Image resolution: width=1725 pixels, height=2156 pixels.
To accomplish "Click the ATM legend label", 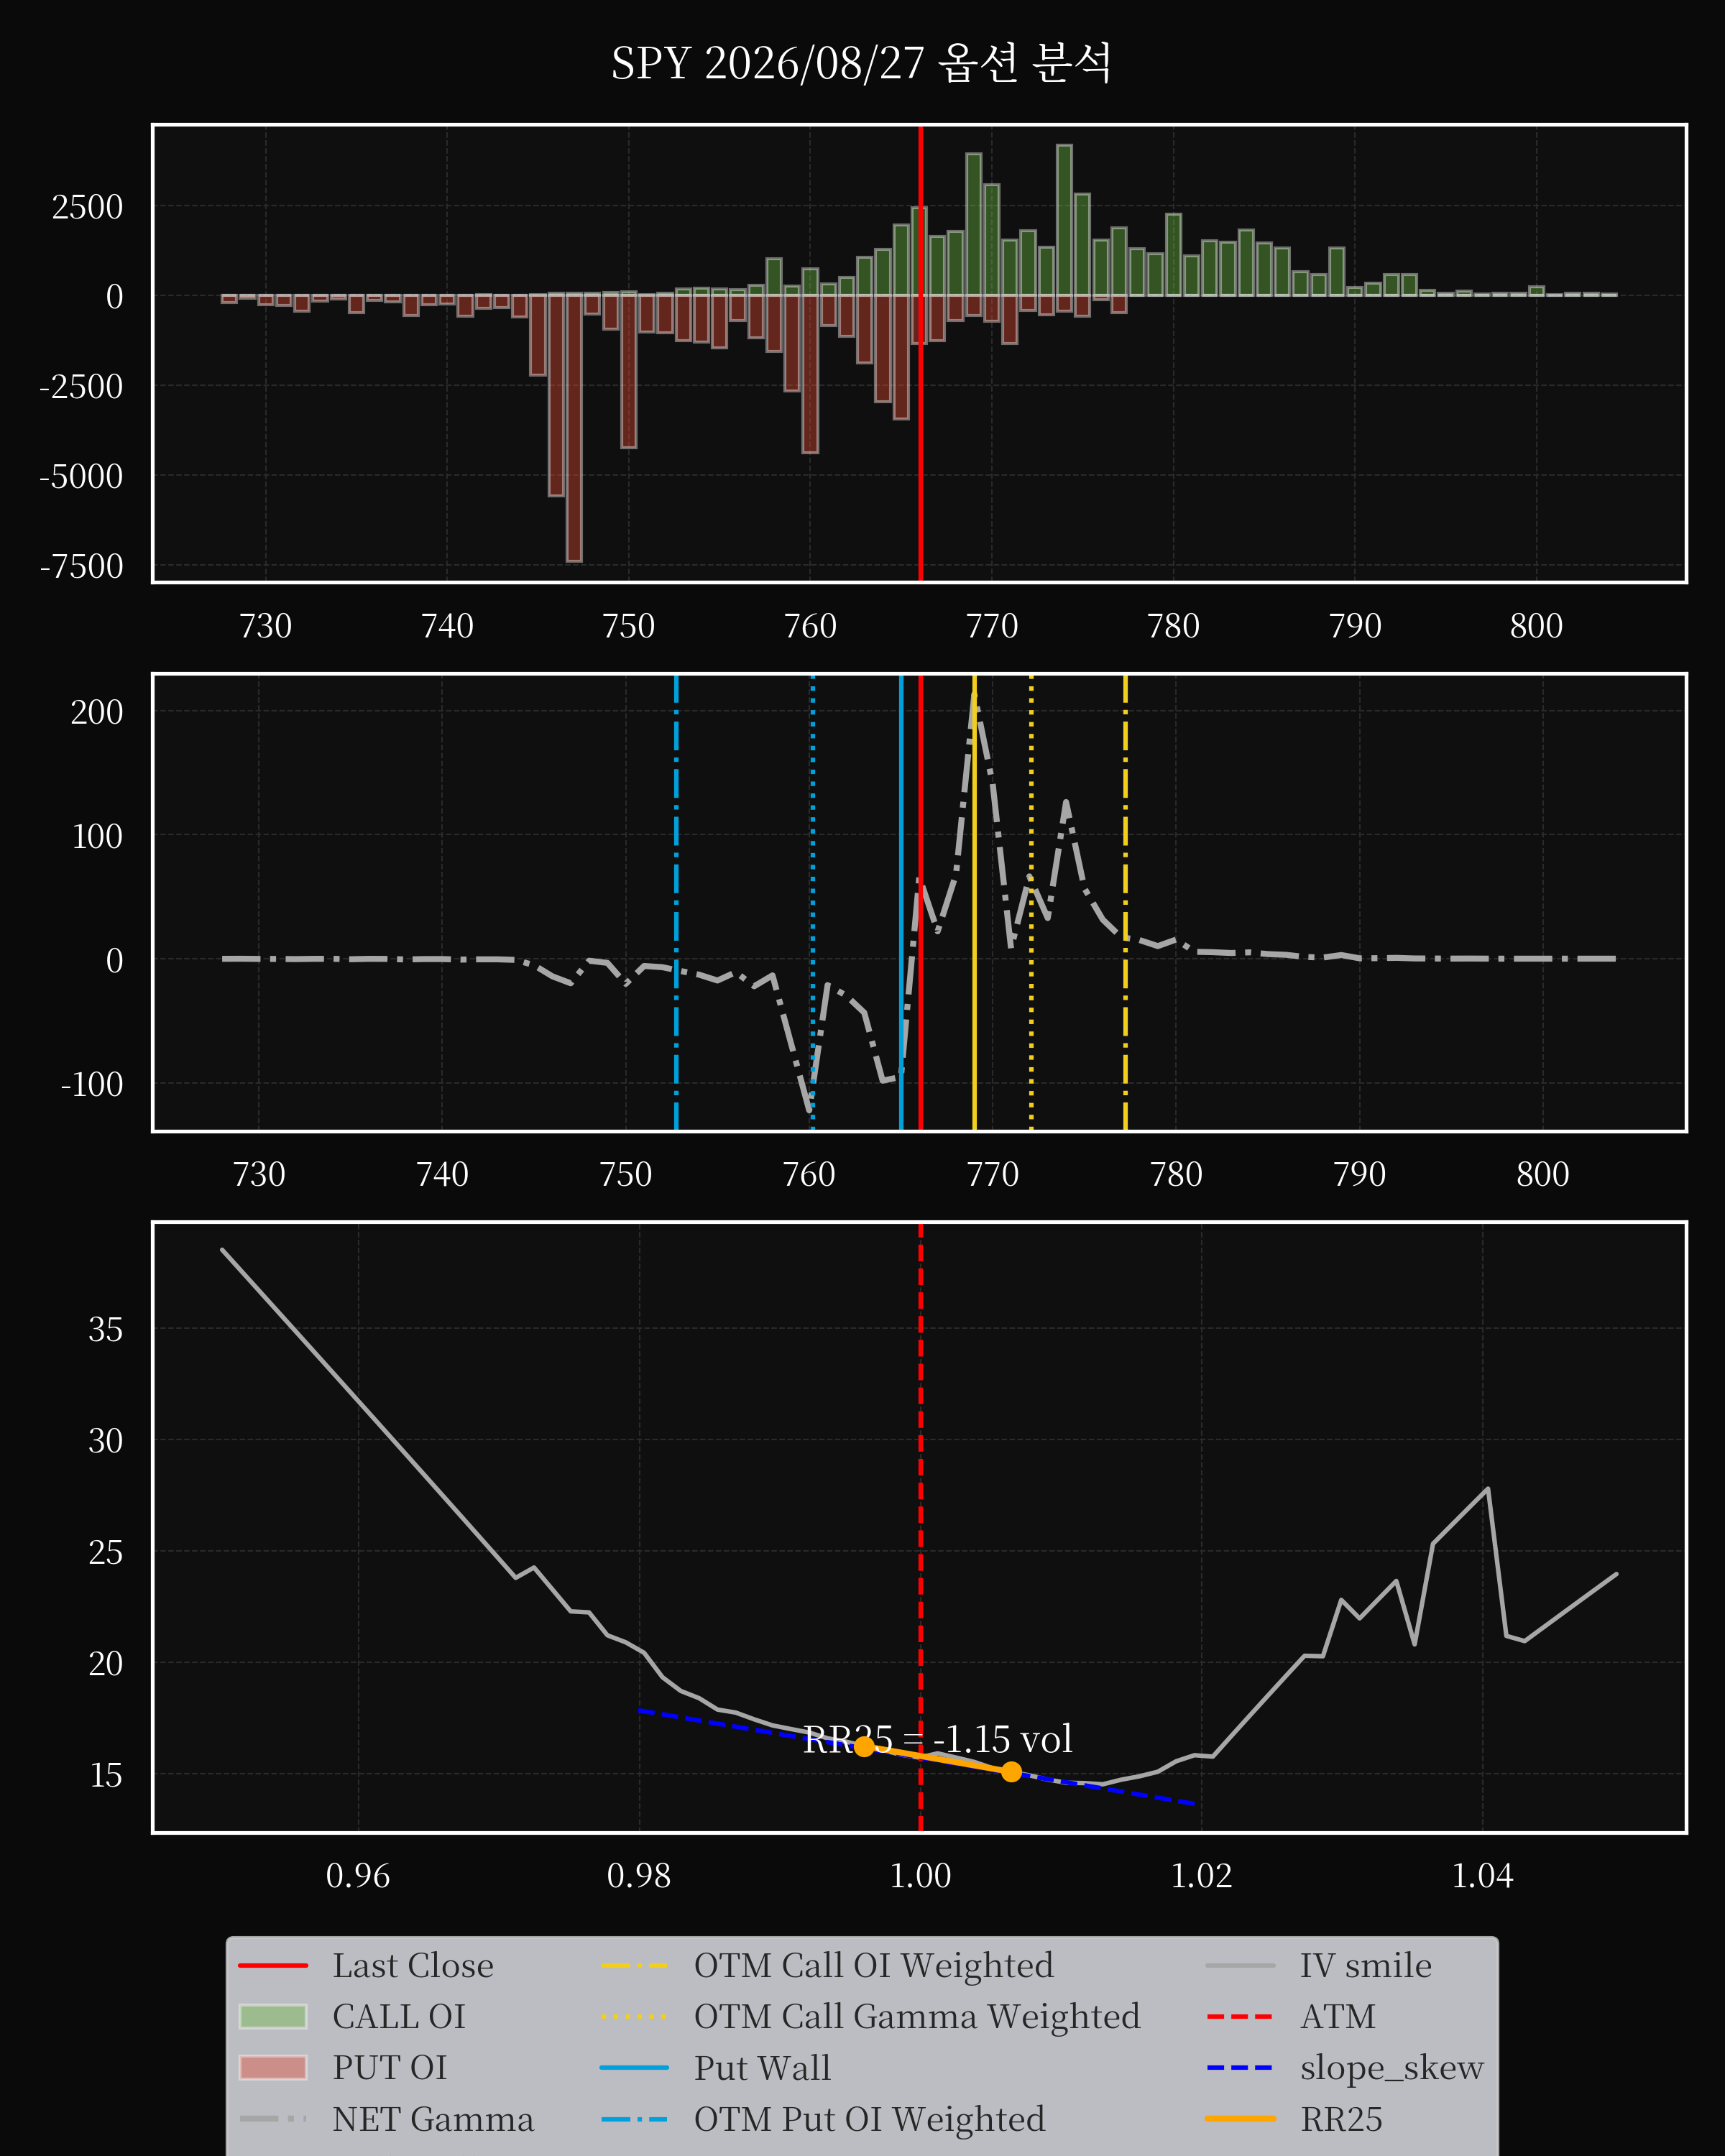I will [1337, 2017].
